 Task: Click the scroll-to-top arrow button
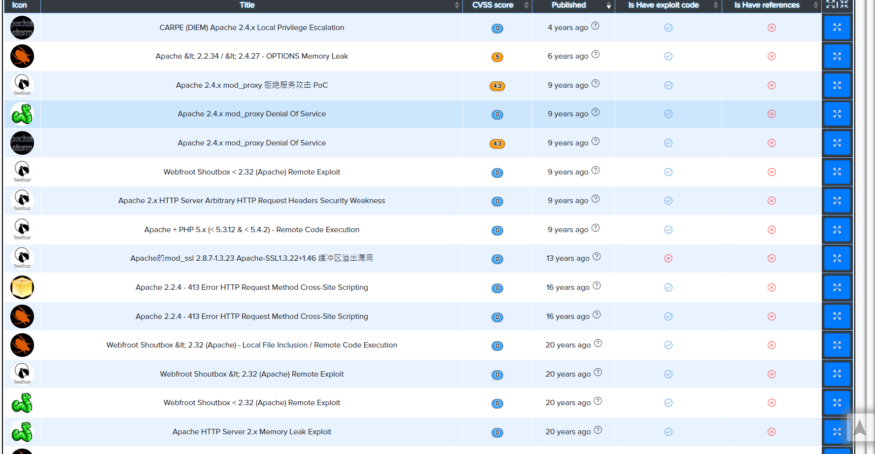tap(860, 427)
